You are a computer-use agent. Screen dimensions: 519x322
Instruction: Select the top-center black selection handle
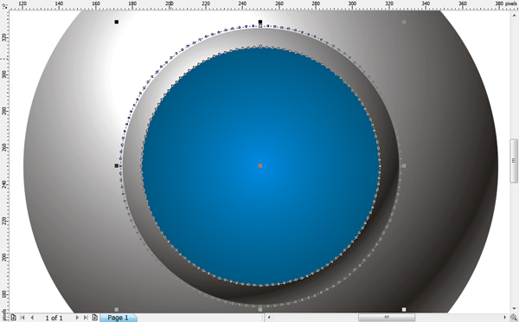(x=260, y=22)
